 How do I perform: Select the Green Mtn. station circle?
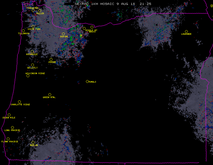click(x=50, y=94)
